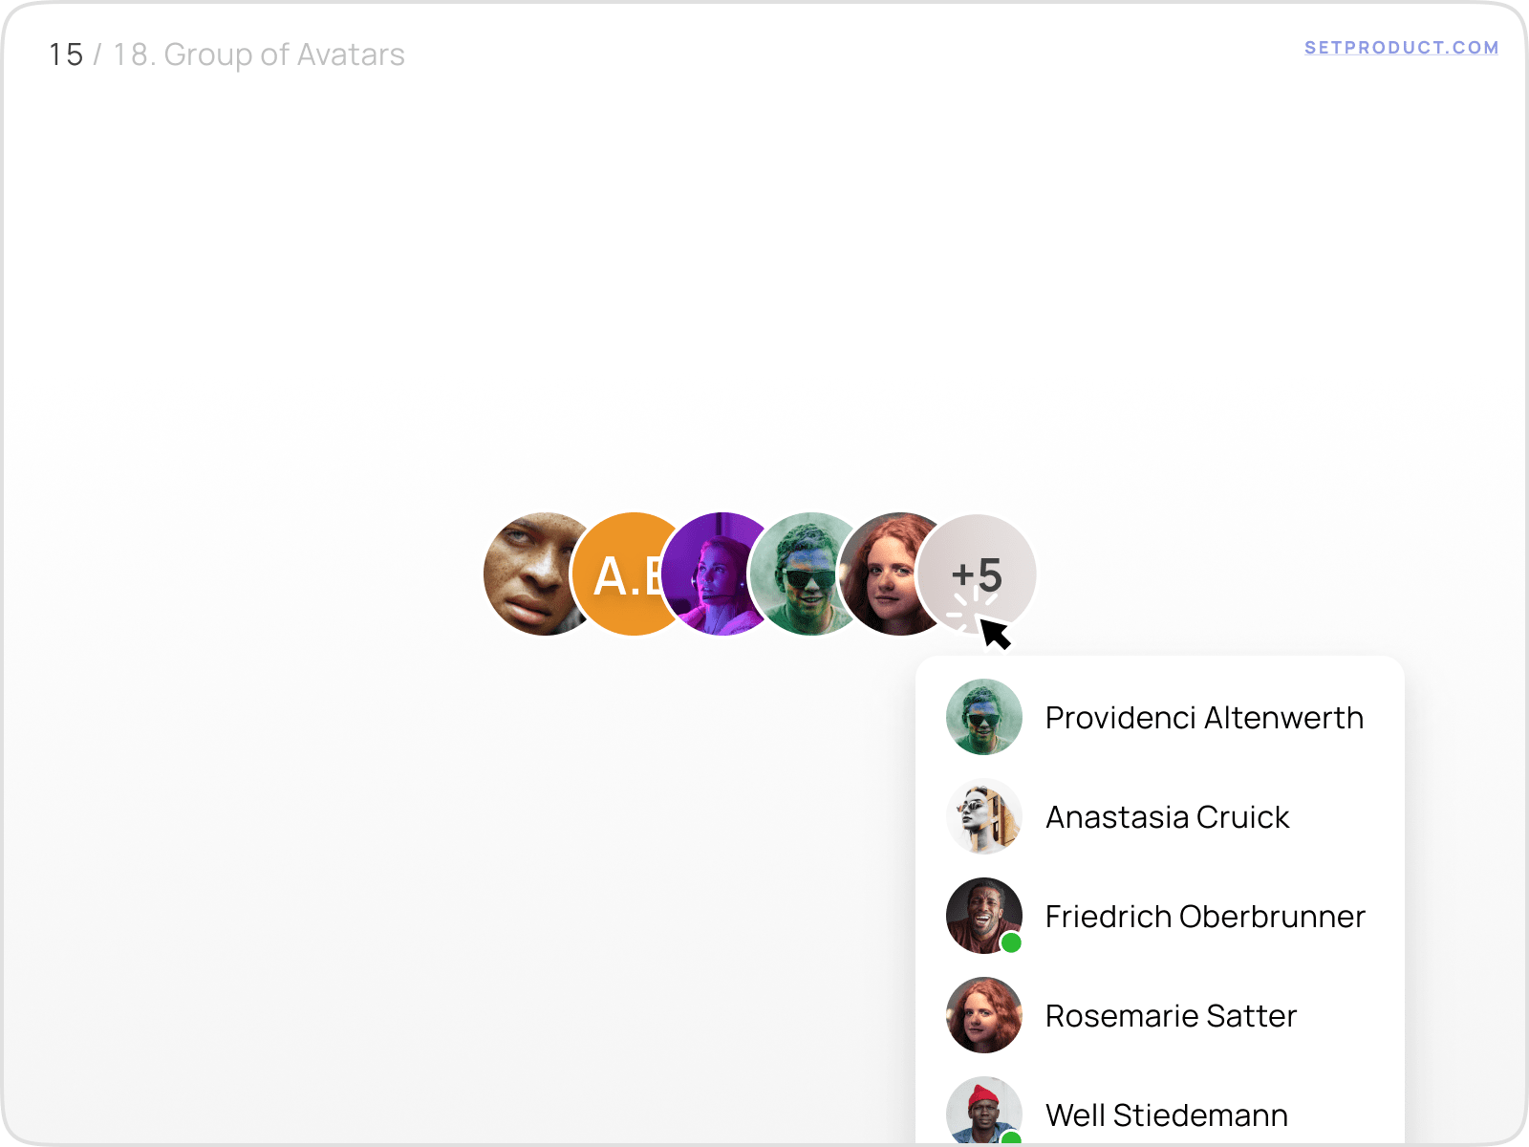
Task: Click Anastasia Cruick's avatar thumbnail
Action: [984, 816]
